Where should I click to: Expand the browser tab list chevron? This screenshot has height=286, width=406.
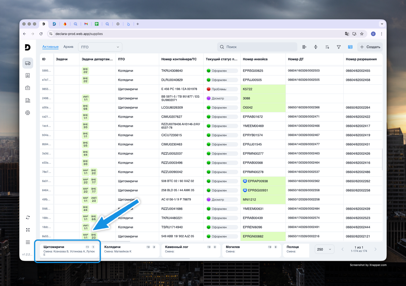[x=382, y=24]
